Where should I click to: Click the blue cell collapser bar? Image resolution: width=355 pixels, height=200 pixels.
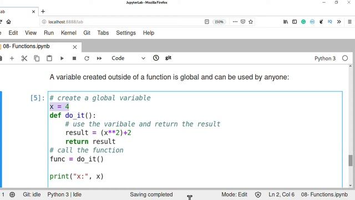pos(1,139)
